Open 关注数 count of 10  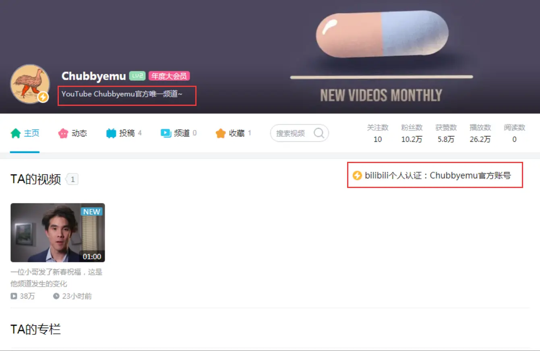tap(378, 133)
